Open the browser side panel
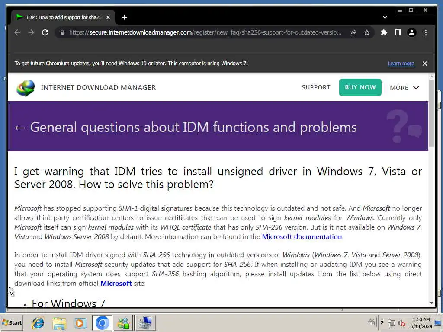This screenshot has height=332, width=443. pos(398,33)
